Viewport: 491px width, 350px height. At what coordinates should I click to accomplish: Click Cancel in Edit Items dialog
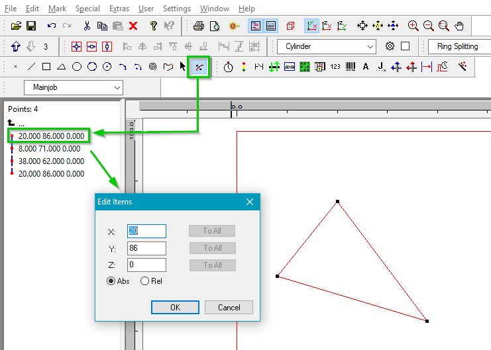point(229,307)
